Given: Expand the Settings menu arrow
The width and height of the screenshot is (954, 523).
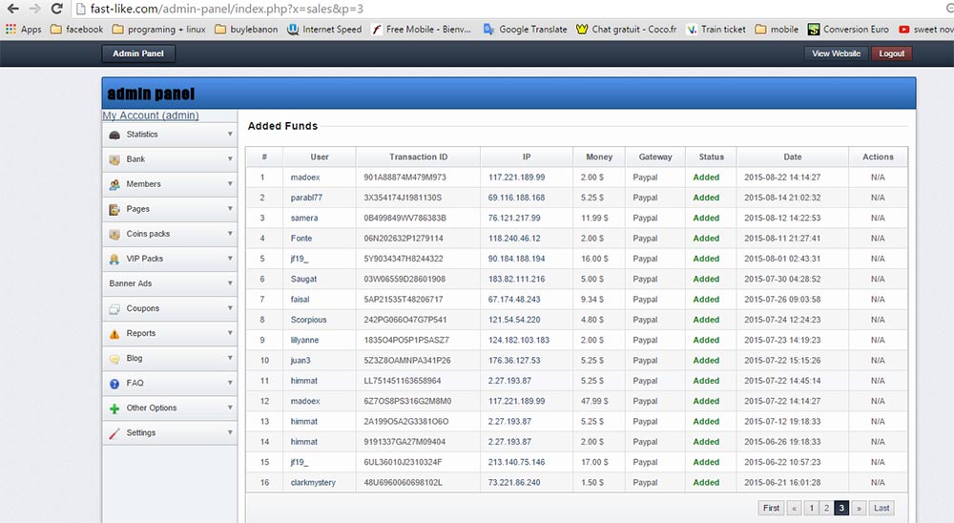Looking at the screenshot, I should [x=230, y=433].
